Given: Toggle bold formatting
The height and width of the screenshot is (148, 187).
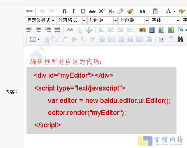Looking at the screenshot, I should point(64,11).
